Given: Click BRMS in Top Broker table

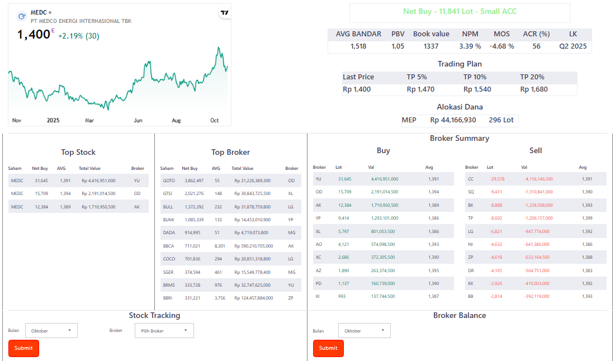Looking at the screenshot, I should point(169,285).
